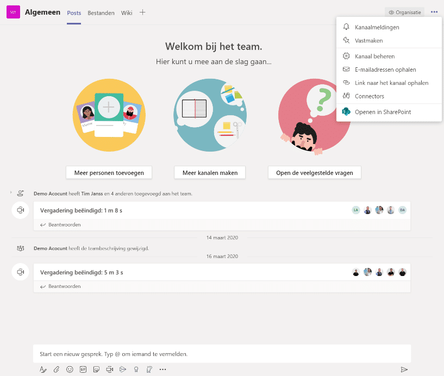The width and height of the screenshot is (444, 376).
Task: Click the Welkom bij het team. heading
Action: (214, 46)
